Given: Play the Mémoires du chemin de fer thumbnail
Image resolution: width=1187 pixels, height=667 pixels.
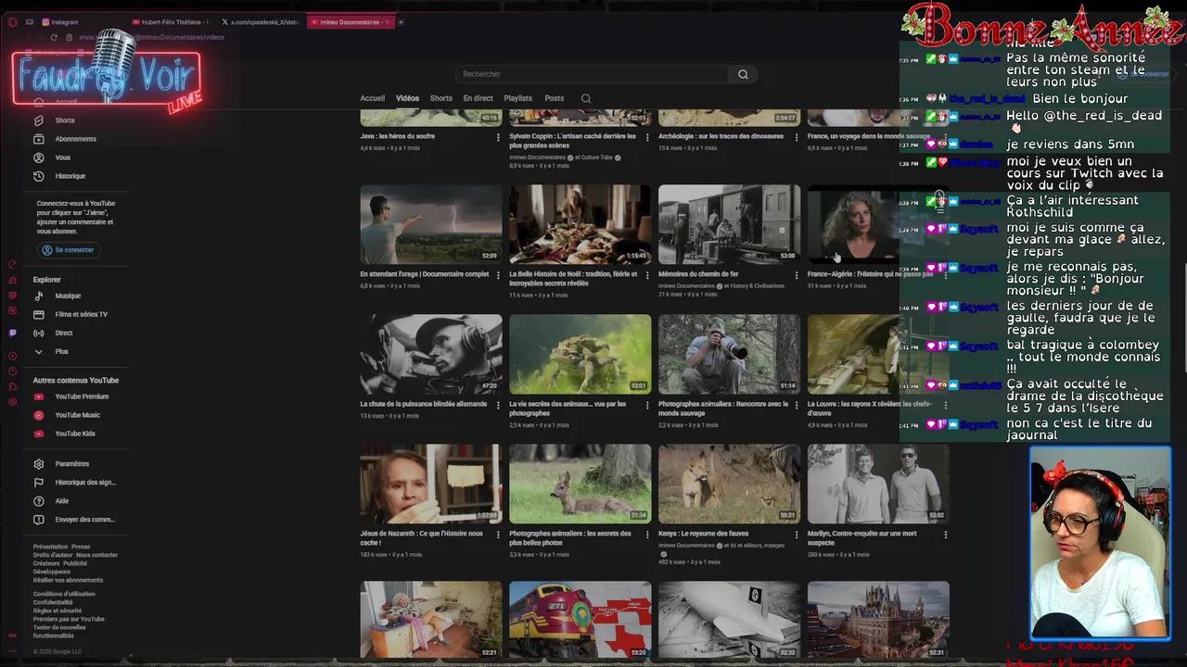Looking at the screenshot, I should [729, 224].
